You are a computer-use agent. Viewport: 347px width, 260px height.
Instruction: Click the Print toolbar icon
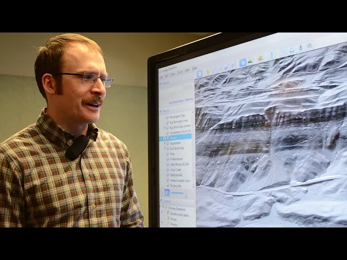(x=292, y=50)
